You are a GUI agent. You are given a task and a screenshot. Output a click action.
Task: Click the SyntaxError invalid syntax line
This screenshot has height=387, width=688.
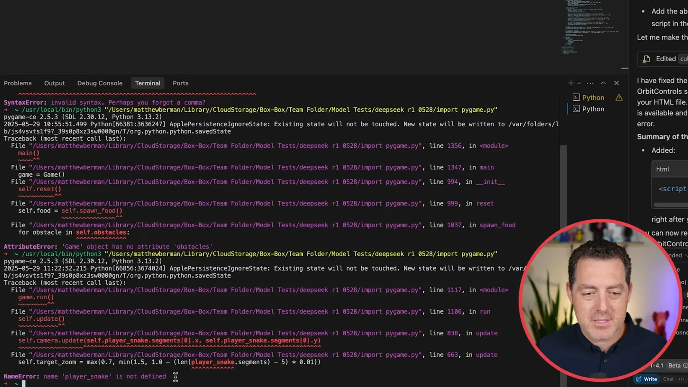click(104, 102)
